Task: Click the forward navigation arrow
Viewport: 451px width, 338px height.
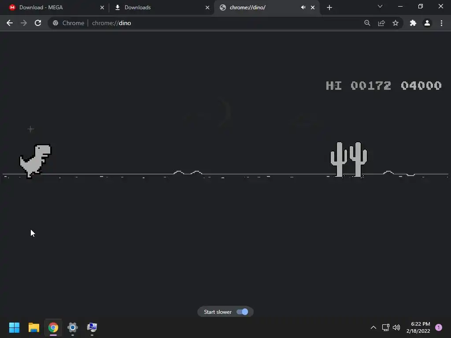Action: [24, 23]
